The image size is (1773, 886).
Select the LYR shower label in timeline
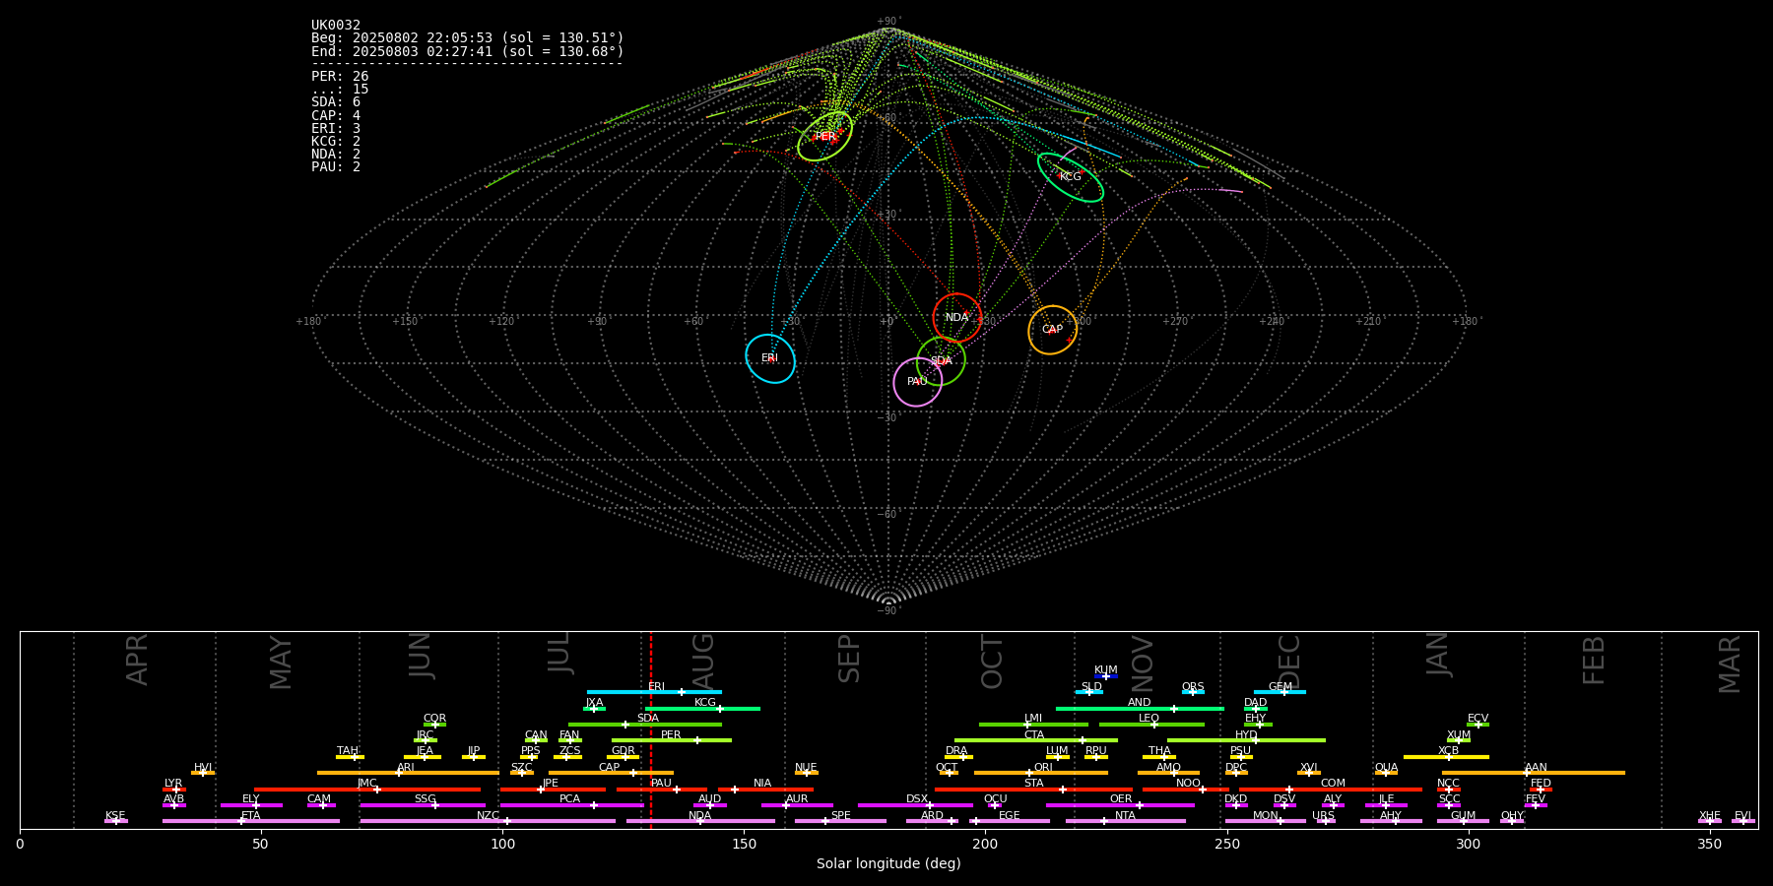click(173, 784)
